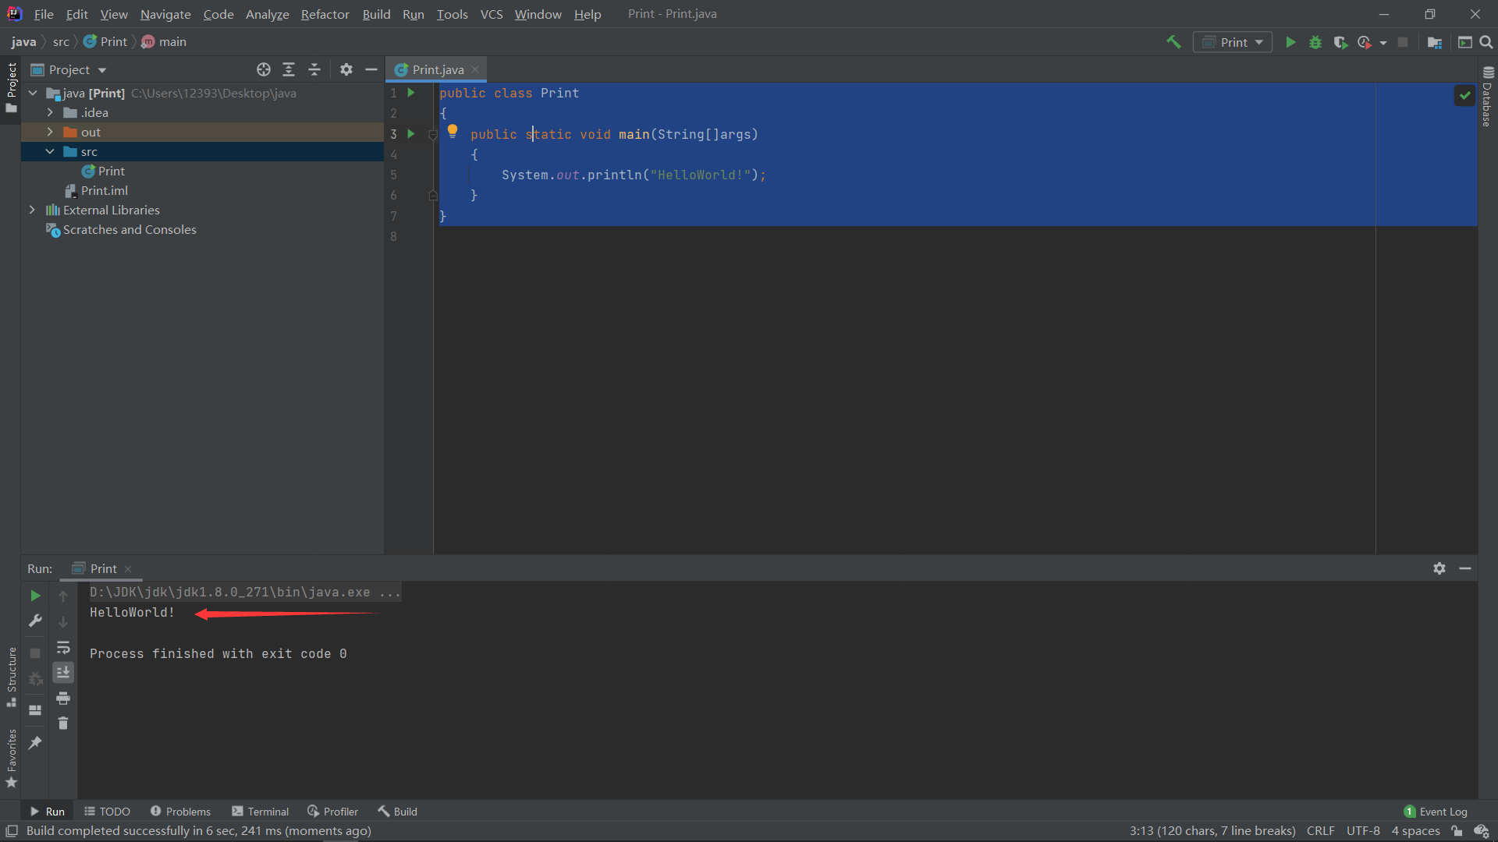Expand the out folder in the tree
1498x842 pixels.
pyautogui.click(x=50, y=132)
